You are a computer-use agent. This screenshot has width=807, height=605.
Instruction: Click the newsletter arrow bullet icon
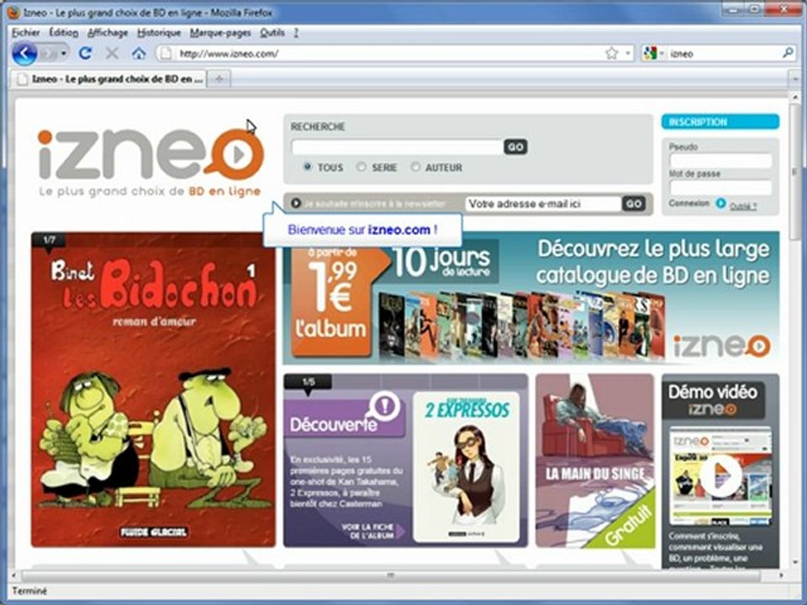tap(295, 203)
